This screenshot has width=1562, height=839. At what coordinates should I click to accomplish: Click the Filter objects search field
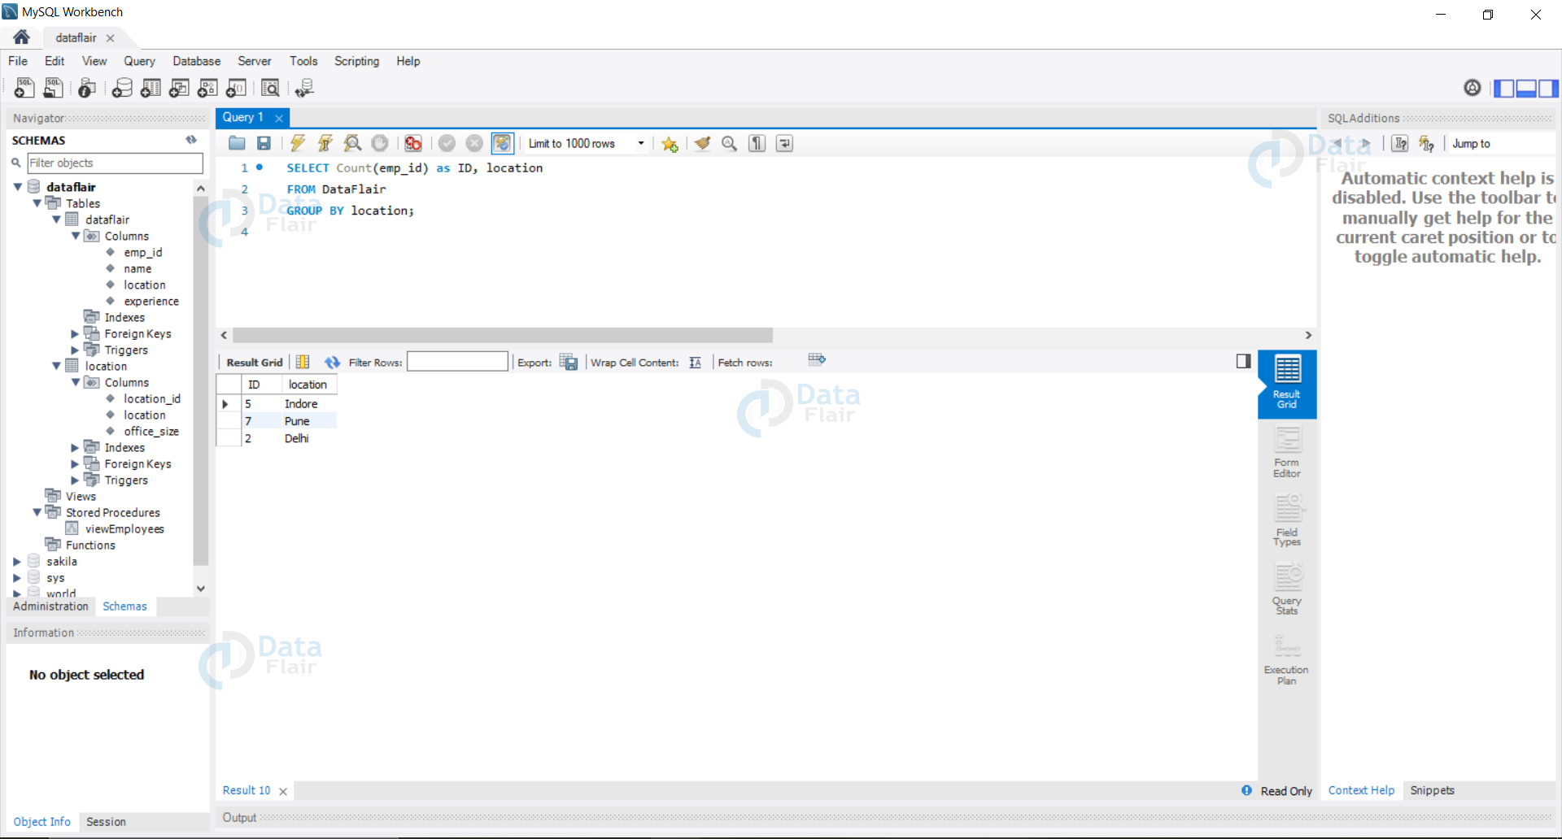pos(115,163)
